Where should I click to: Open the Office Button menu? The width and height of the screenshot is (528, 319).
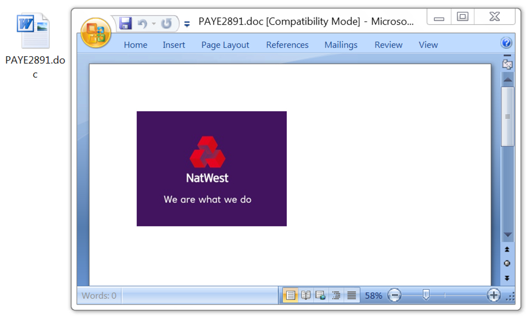[x=96, y=33]
